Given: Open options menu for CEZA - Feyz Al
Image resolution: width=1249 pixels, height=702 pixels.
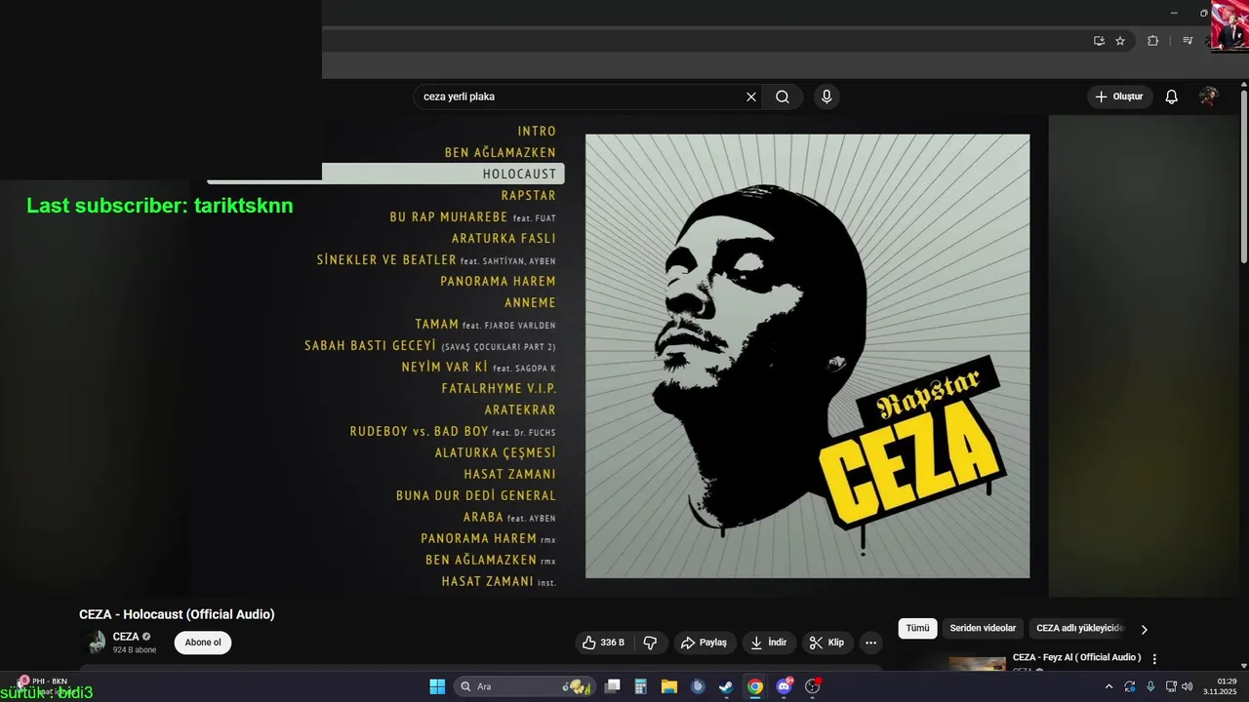Looking at the screenshot, I should click(x=1154, y=659).
